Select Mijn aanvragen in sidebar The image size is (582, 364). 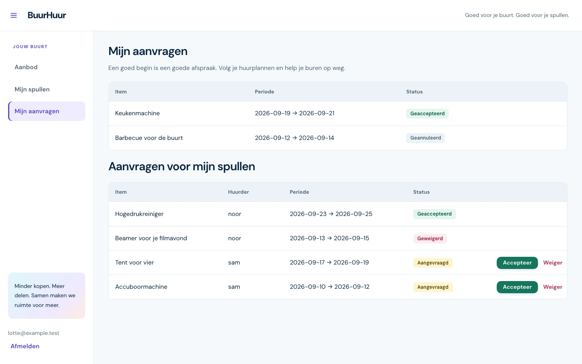[46, 111]
